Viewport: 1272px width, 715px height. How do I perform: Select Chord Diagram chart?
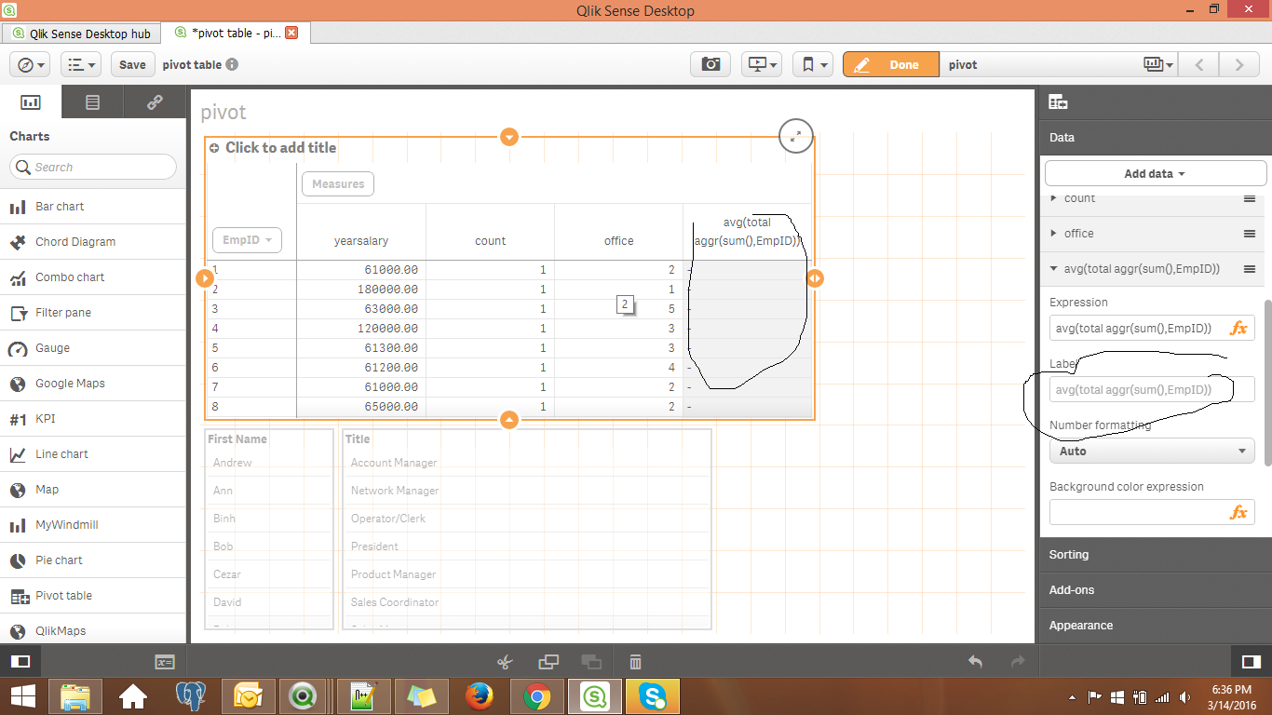[93, 241]
